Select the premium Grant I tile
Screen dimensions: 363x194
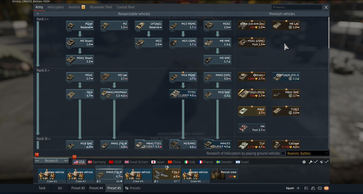(x=252, y=77)
